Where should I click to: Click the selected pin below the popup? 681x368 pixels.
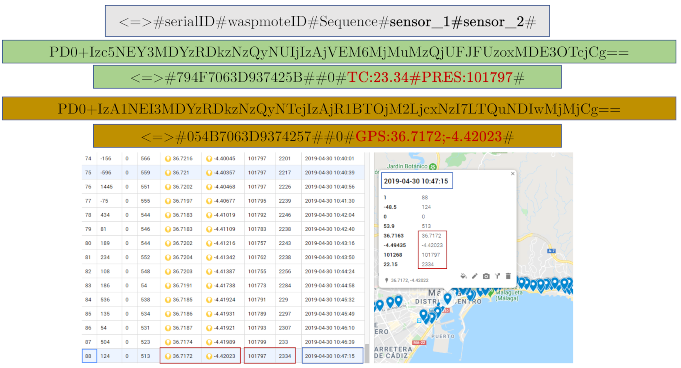click(x=447, y=298)
